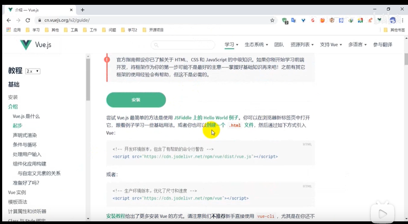Screen dimensions: 408x224
Task: Click the site info lock icon
Action: 39,20
